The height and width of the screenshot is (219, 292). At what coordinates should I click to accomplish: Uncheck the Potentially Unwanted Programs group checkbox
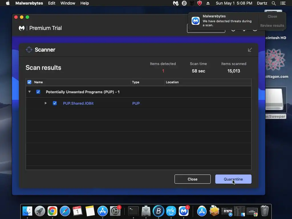(x=38, y=92)
